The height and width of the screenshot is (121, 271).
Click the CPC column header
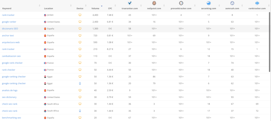(x=110, y=8)
